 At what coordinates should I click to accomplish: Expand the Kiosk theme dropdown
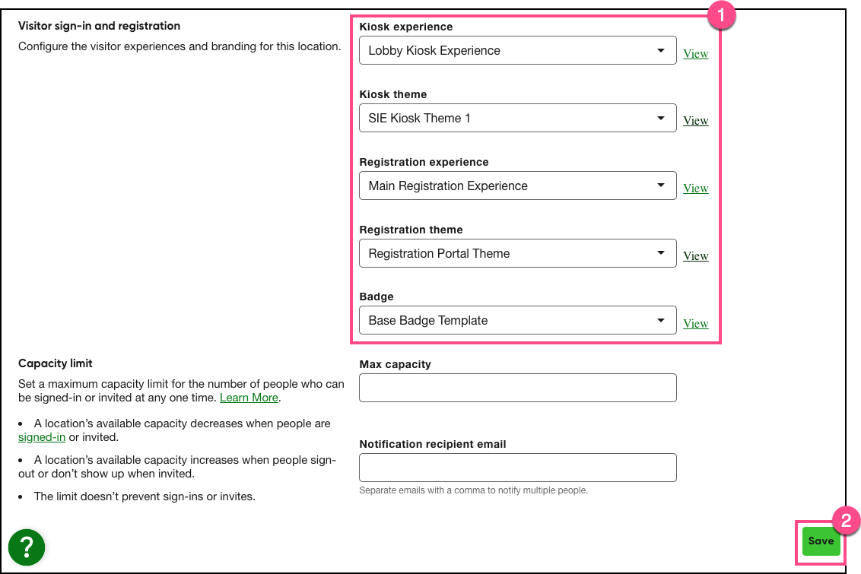pos(517,119)
